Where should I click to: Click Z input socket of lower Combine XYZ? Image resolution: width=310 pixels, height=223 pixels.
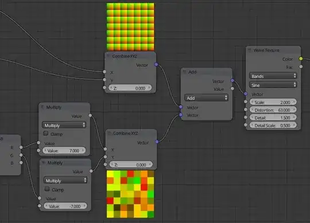pyautogui.click(x=106, y=164)
